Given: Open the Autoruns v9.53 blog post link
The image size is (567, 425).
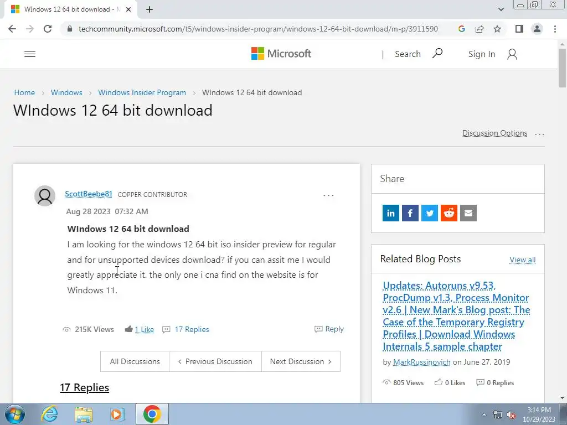Looking at the screenshot, I should (456, 316).
